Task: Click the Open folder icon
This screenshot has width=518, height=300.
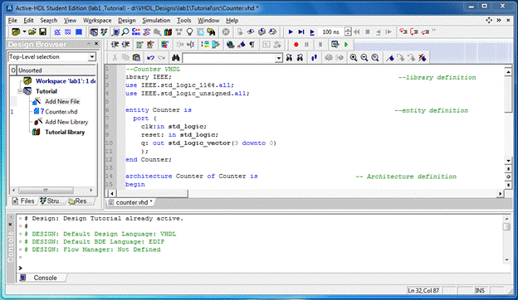Action: click(x=32, y=31)
